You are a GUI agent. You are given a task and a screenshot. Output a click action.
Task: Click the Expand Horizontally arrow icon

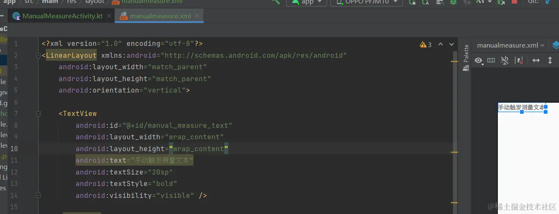pyautogui.click(x=536, y=60)
